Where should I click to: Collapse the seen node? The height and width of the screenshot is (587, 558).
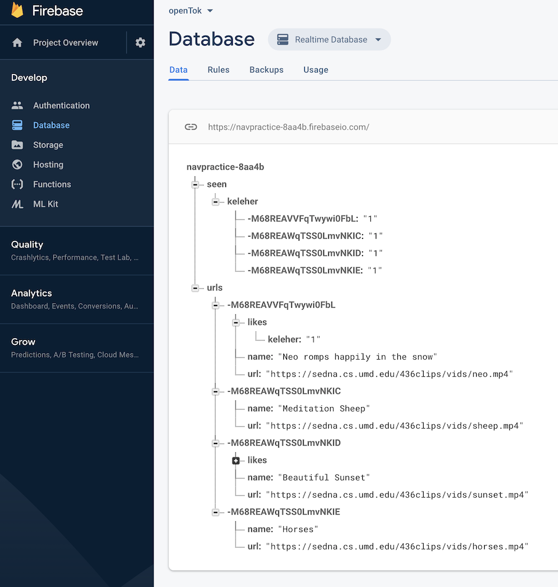195,185
